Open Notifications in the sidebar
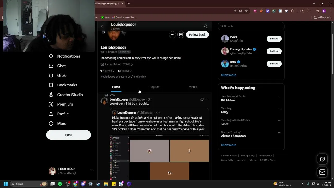 click(65, 56)
